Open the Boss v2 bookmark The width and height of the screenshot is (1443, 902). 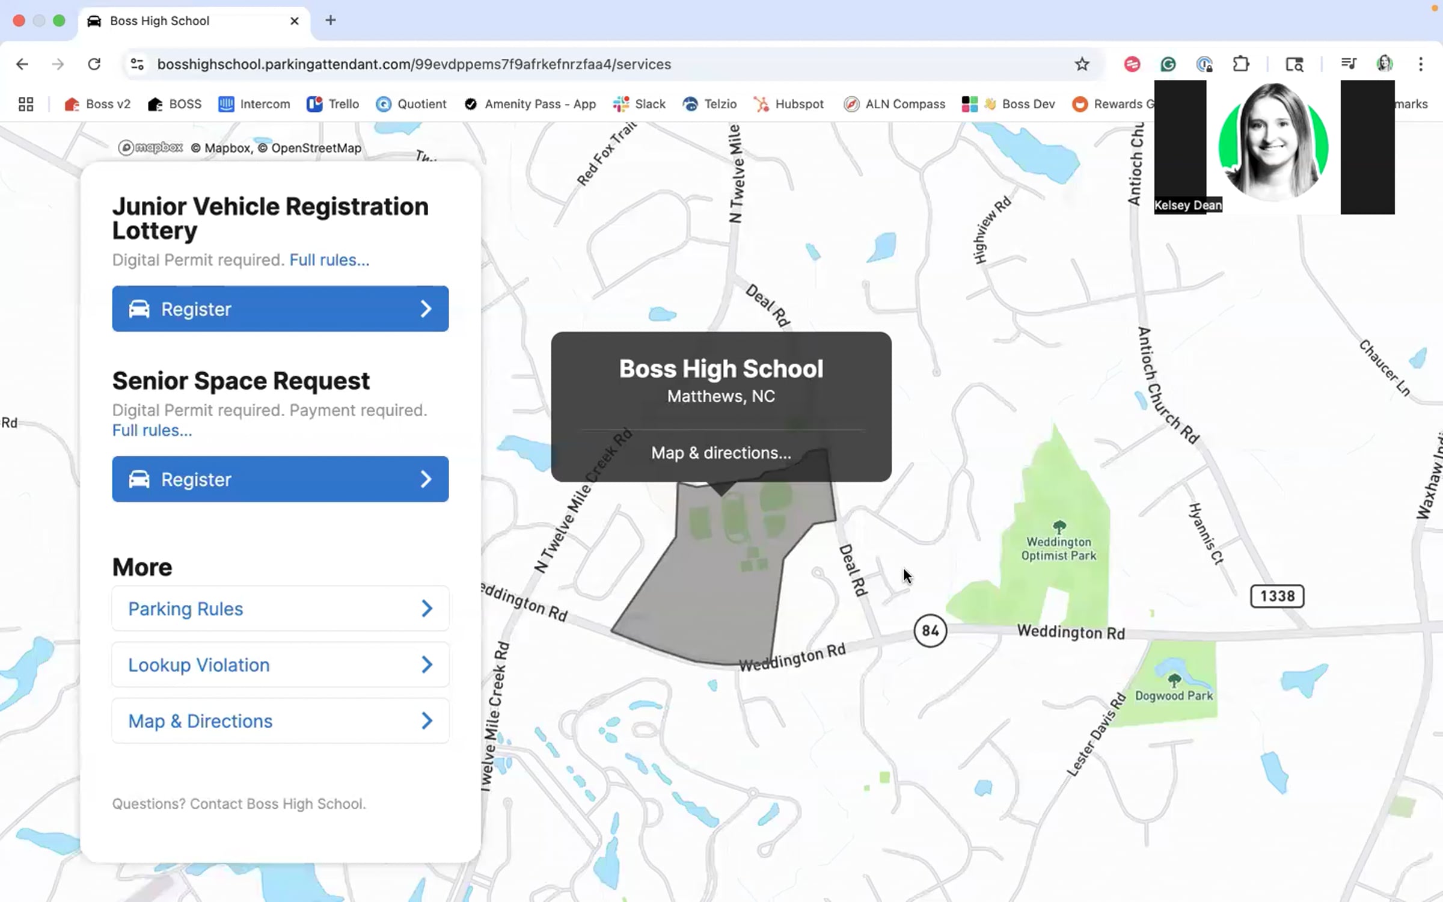tap(97, 104)
